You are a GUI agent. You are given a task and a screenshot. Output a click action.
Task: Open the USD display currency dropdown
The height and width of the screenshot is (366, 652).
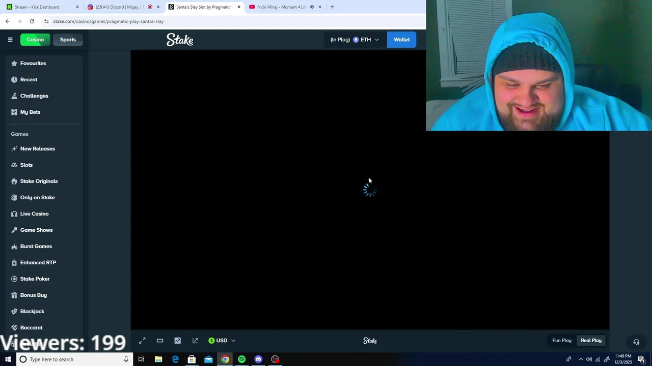222,341
